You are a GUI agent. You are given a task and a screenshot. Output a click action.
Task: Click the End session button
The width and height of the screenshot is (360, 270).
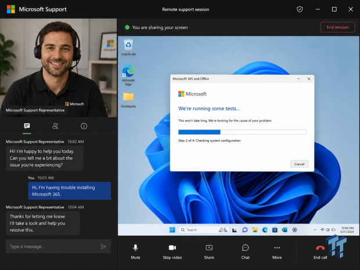(x=337, y=27)
